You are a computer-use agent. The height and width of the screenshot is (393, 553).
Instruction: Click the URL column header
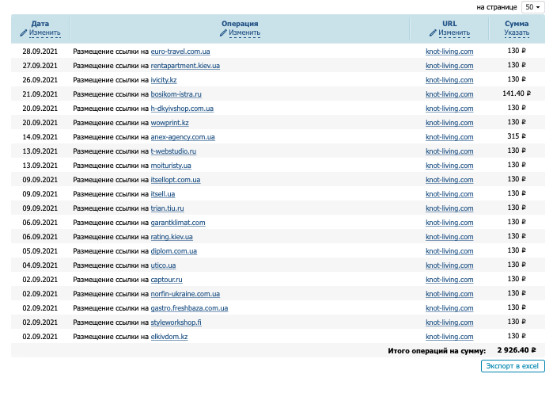click(x=449, y=24)
